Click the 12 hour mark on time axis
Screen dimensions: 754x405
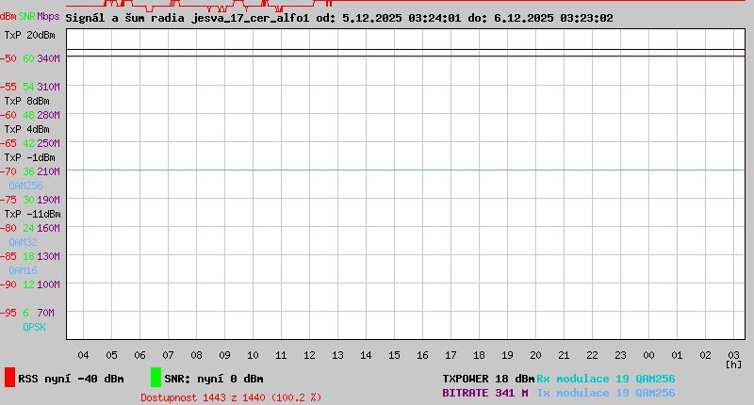pos(310,355)
